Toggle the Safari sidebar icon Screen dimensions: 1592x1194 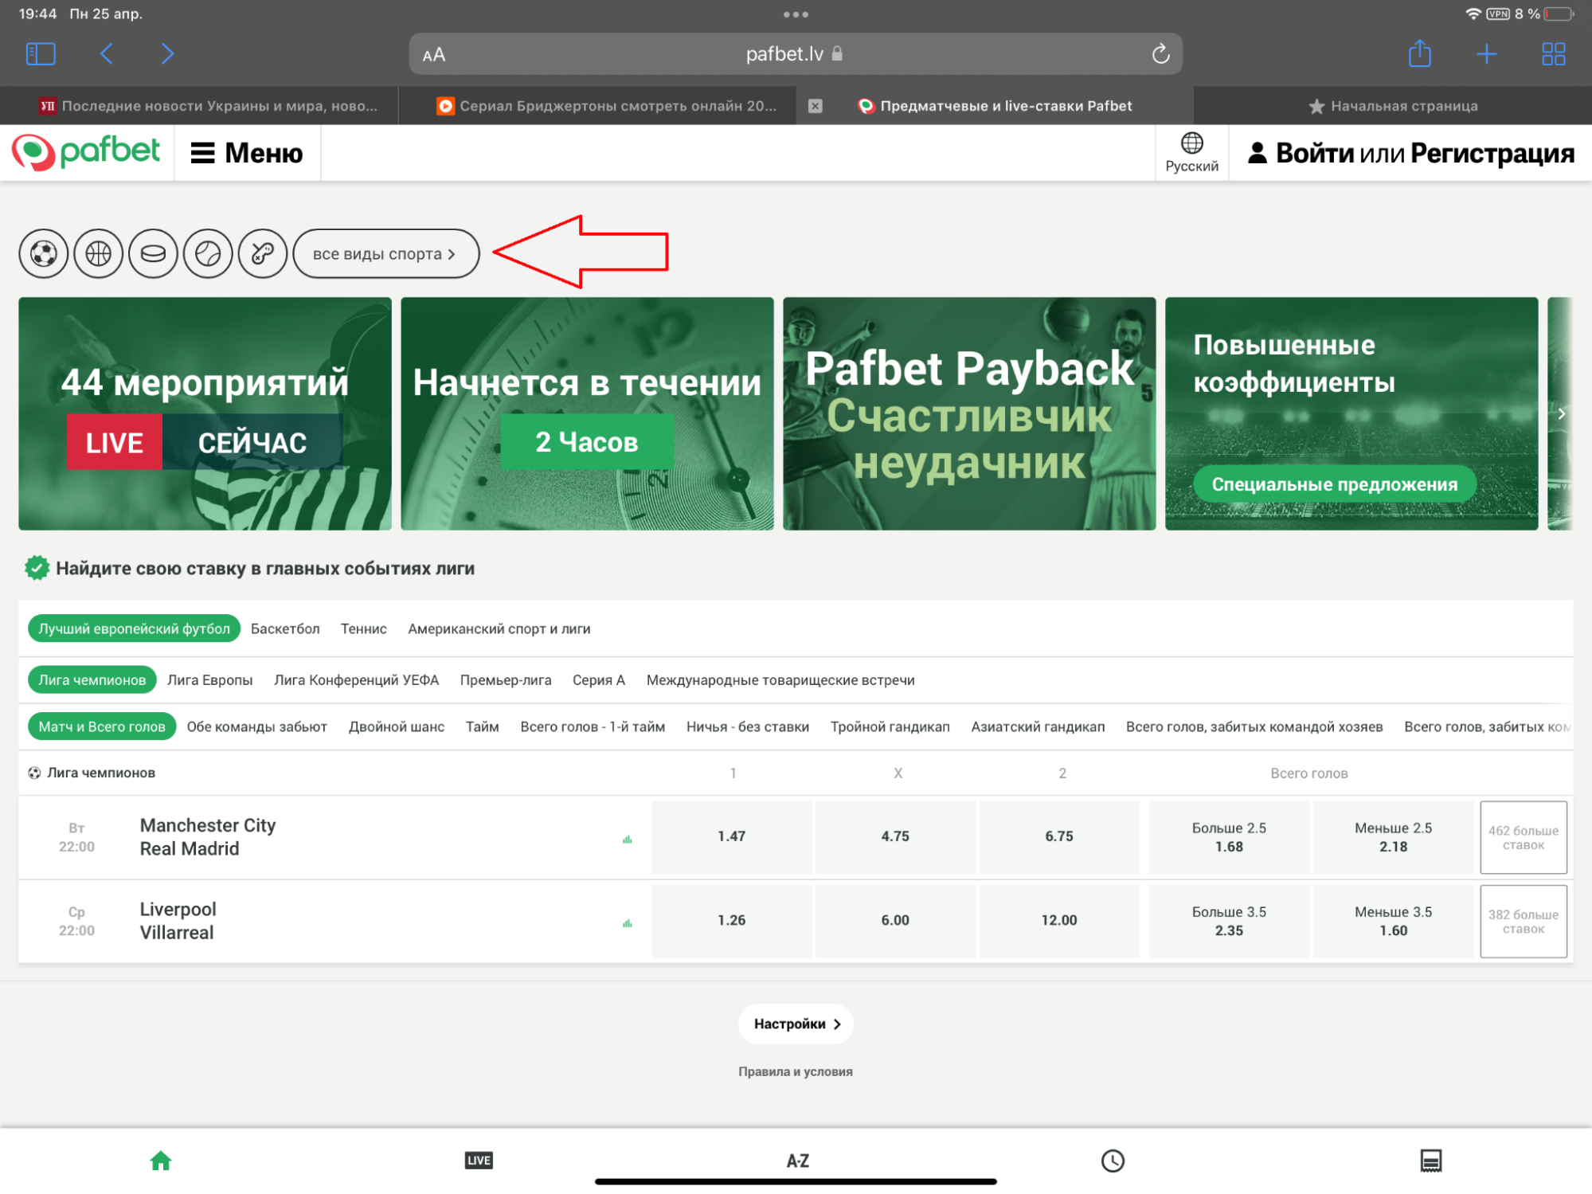(x=41, y=54)
